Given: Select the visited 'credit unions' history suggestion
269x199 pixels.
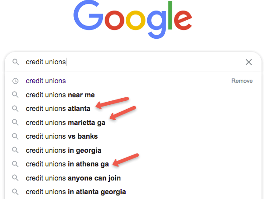Looking at the screenshot, I should click(x=46, y=81).
